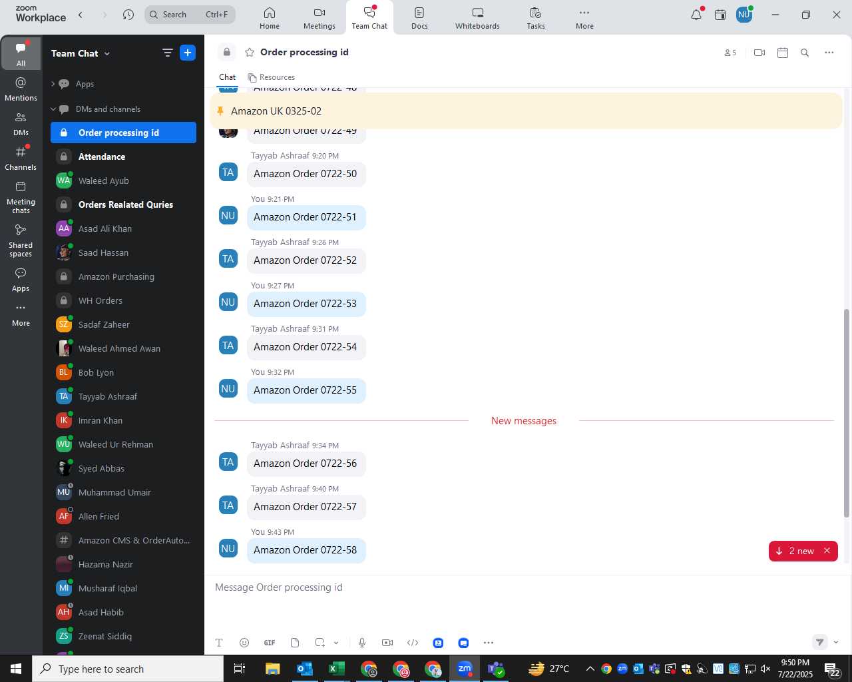Screen dimensions: 852x682
Task: Open the emoji picker
Action: (244, 643)
